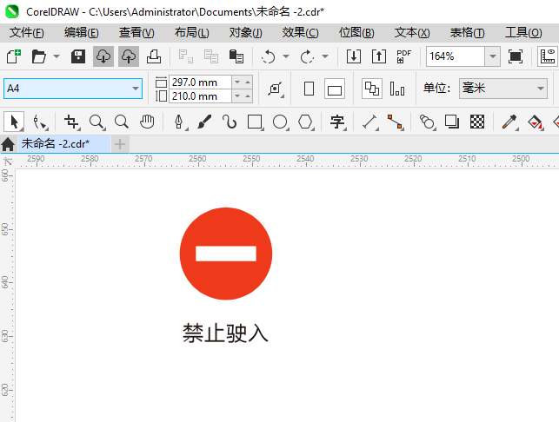
Task: Expand the undo history dropdown arrow
Action: pos(286,56)
